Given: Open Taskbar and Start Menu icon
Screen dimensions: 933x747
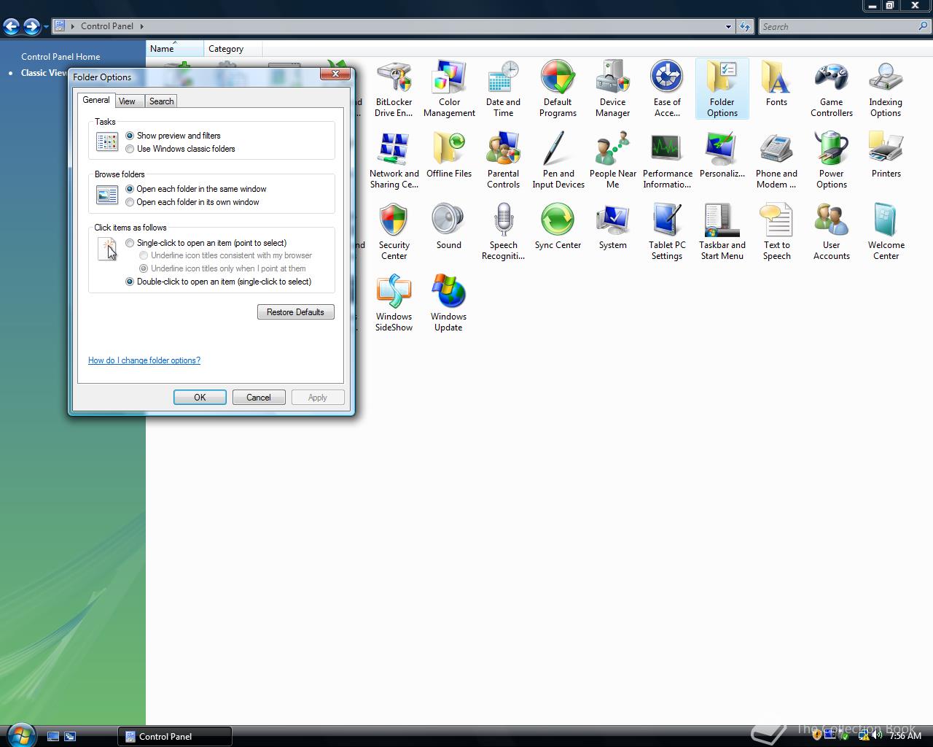Looking at the screenshot, I should (722, 232).
